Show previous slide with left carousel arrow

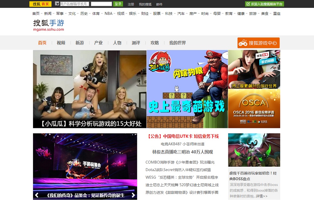(37, 195)
